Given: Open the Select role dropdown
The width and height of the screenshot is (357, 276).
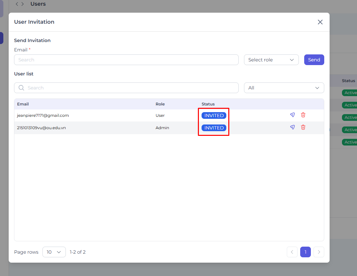Looking at the screenshot, I should click(271, 60).
